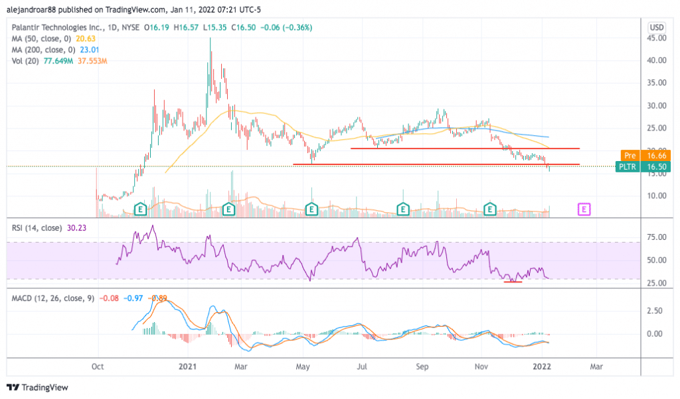Click the 45.00 price axis label
This screenshot has width=680, height=399.
point(657,38)
